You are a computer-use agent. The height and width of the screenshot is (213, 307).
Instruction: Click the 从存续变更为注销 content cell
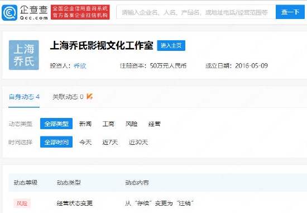159,203
